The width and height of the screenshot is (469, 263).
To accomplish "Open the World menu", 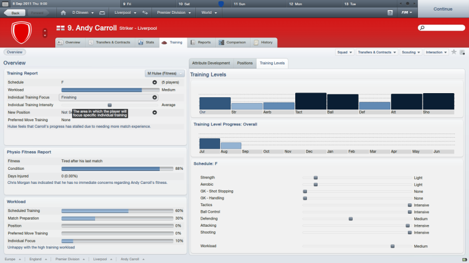I will (x=209, y=13).
